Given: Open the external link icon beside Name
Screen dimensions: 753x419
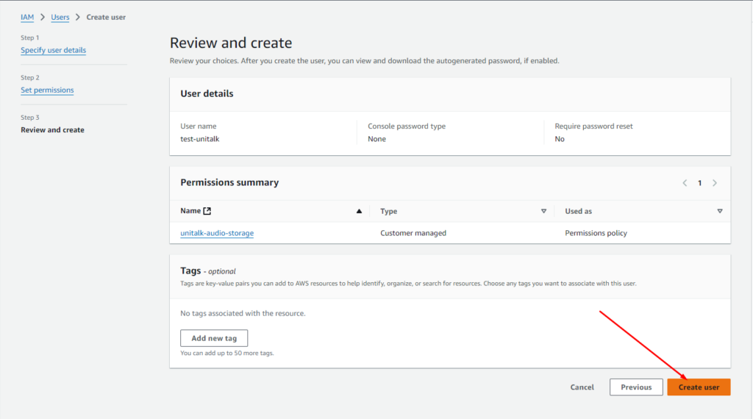Looking at the screenshot, I should coord(207,211).
